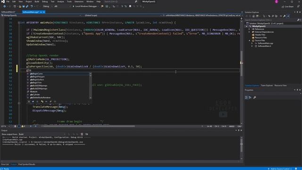Click the Alphabetical sort icon in Properties panel

pyautogui.click(x=250, y=98)
